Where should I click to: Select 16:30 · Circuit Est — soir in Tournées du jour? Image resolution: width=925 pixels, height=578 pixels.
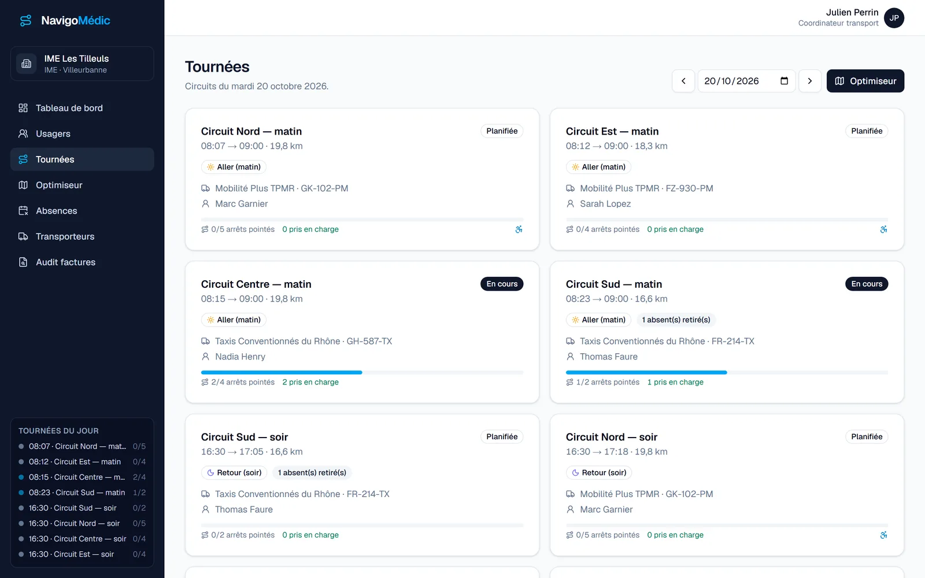pyautogui.click(x=82, y=554)
